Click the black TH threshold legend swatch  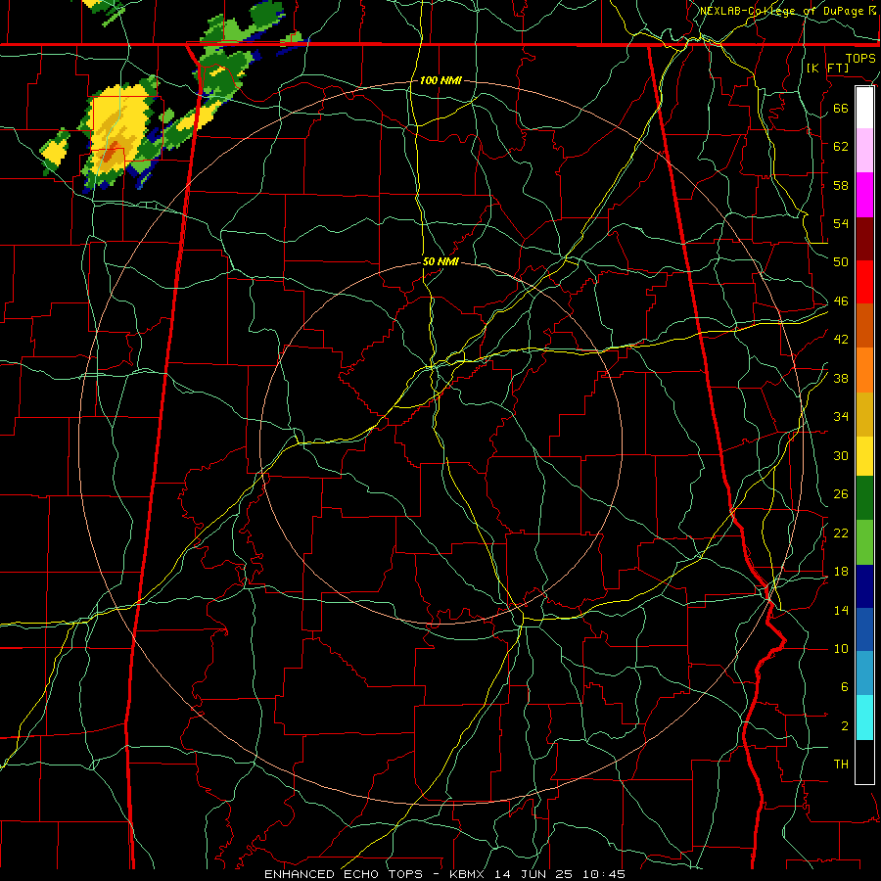pyautogui.click(x=864, y=762)
